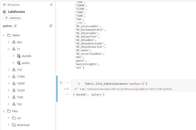Expand the T60 schema chevron

[9, 104]
